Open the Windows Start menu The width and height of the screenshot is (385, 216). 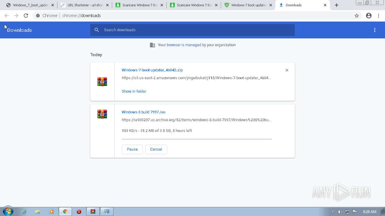(x=8, y=211)
